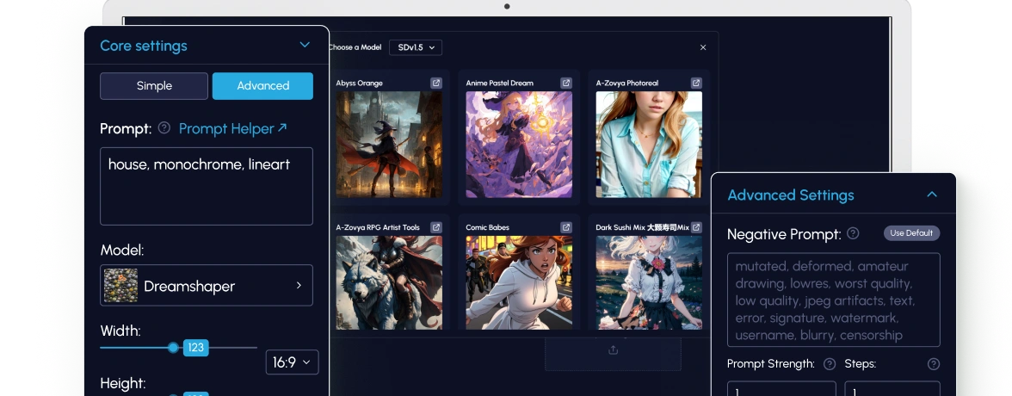Open Abyss Orange external link icon
The image size is (1012, 396).
(x=436, y=83)
